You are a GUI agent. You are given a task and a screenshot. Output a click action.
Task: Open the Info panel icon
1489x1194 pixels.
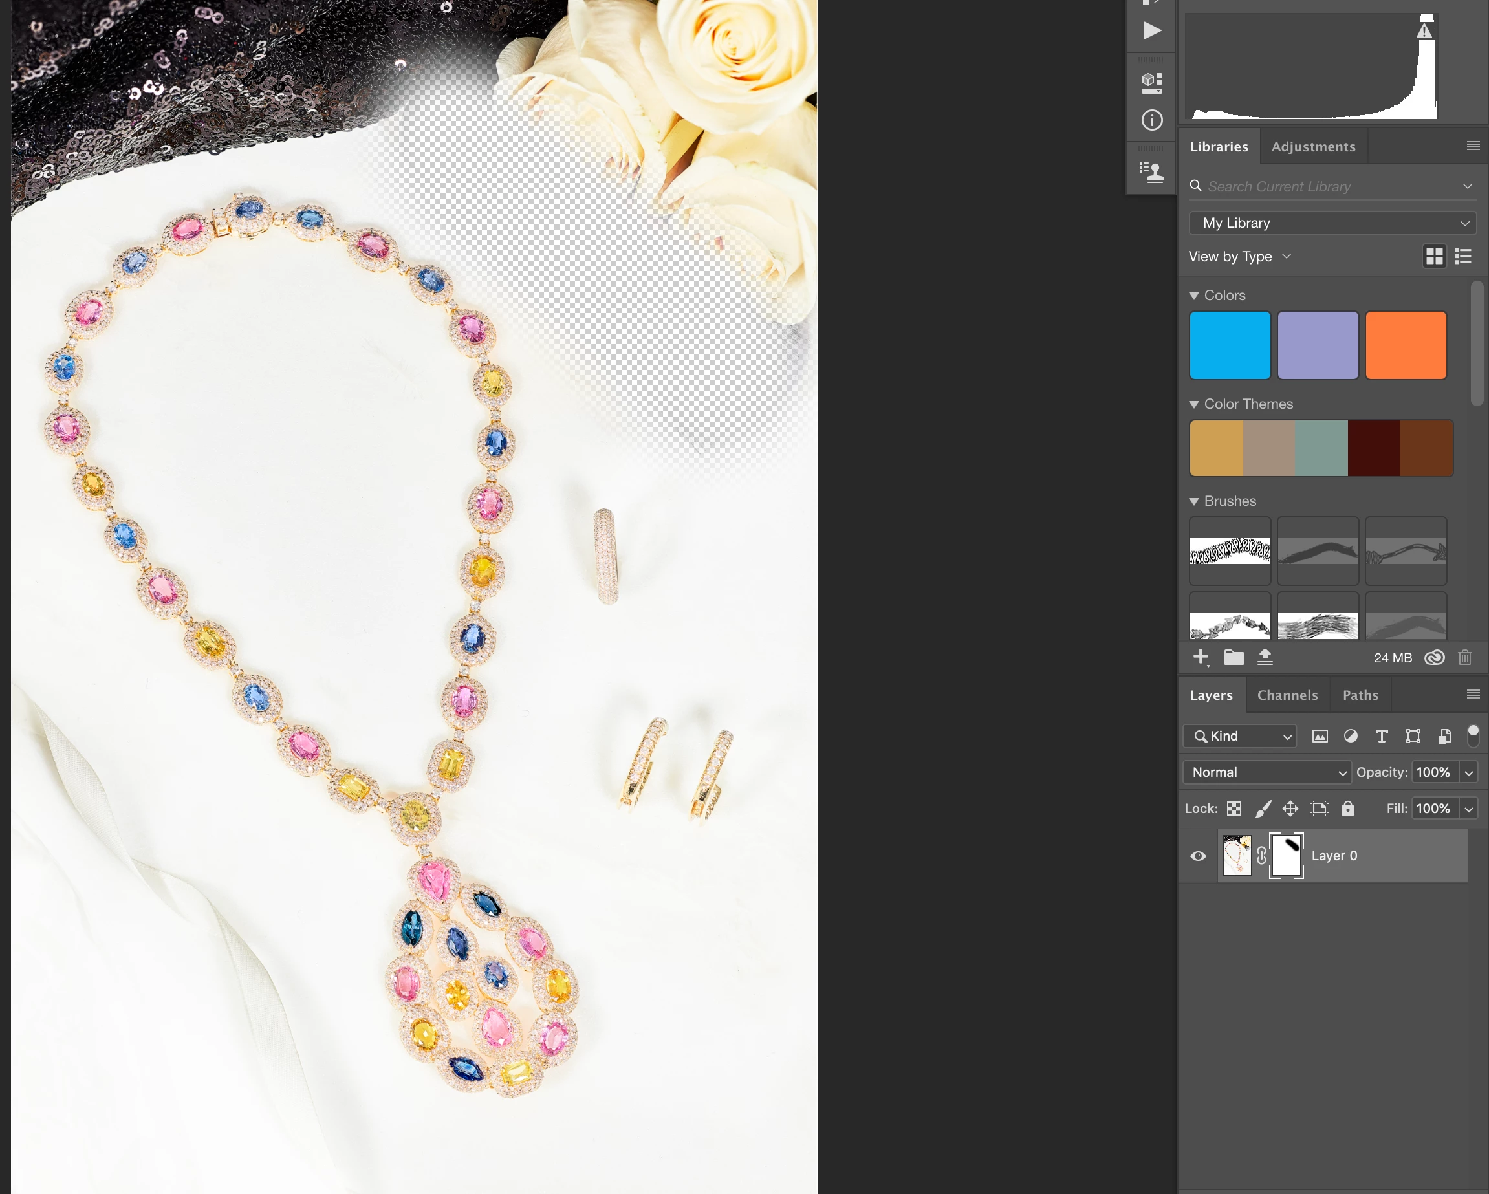[x=1151, y=120]
